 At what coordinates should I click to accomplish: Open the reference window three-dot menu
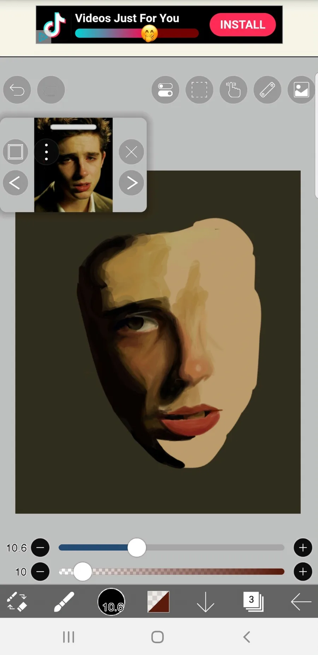point(46,152)
